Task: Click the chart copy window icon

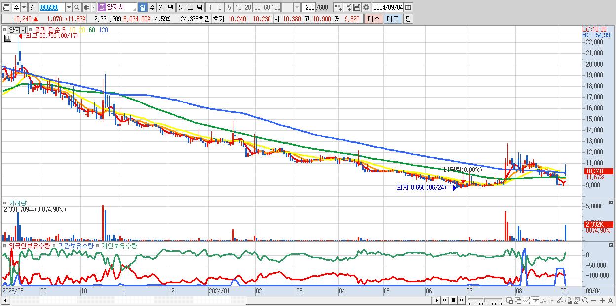Action: click(x=577, y=300)
